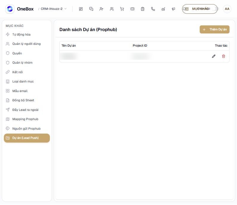Click the MỤC KHÁC pill button

(x=200, y=9)
